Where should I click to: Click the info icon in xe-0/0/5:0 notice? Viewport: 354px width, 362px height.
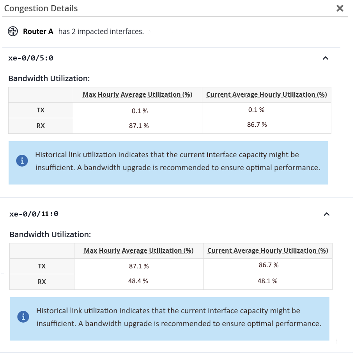coord(22,160)
